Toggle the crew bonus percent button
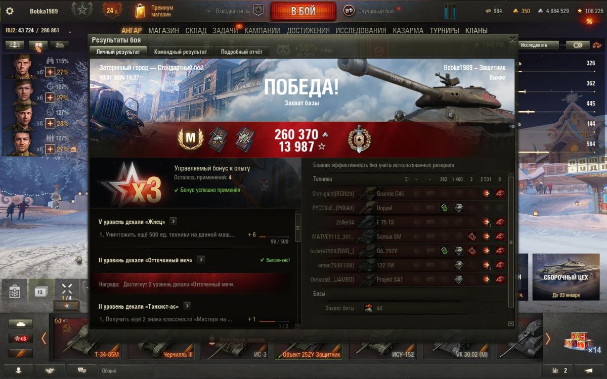This screenshot has width=607, height=379. (x=38, y=45)
